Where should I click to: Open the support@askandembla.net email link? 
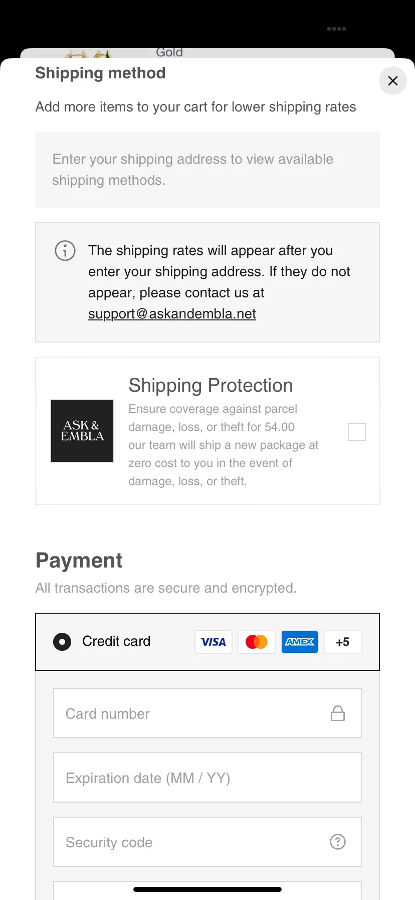coord(172,314)
